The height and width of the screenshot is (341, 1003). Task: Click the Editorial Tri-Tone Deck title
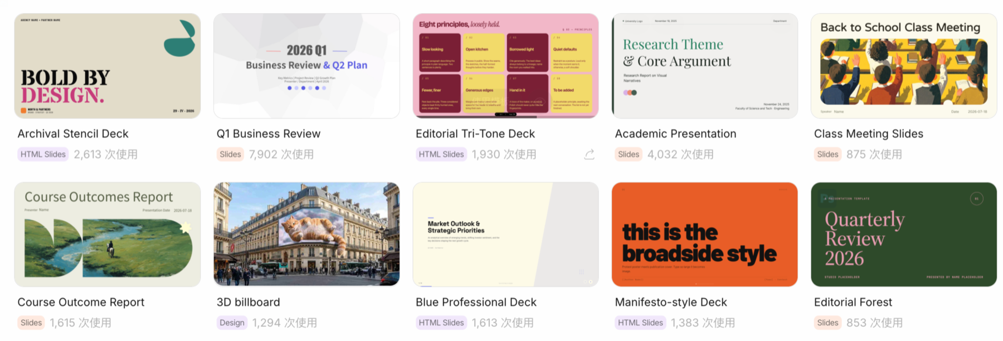(475, 134)
